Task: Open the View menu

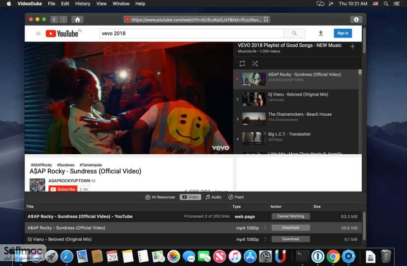Action: click(101, 3)
